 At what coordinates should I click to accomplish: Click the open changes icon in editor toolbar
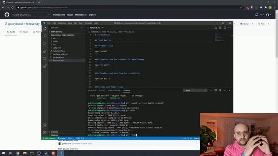pos(215,28)
